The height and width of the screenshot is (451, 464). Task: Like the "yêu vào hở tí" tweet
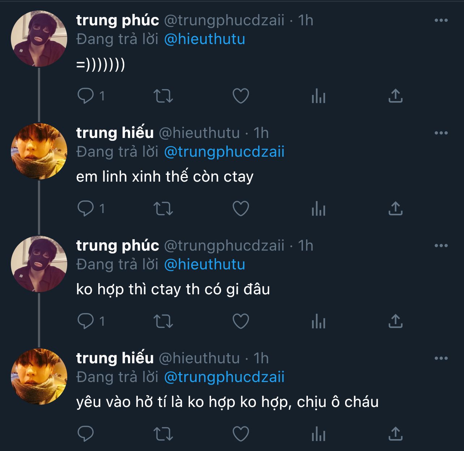click(x=241, y=434)
